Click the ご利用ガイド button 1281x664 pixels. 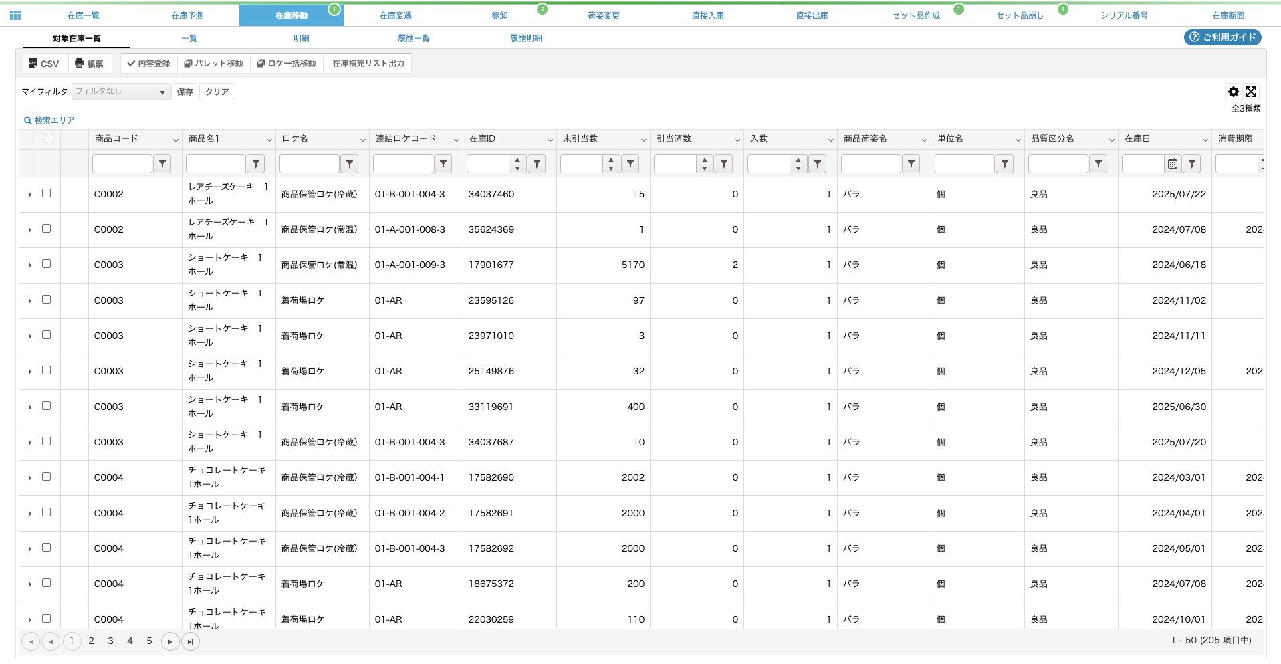(x=1222, y=37)
